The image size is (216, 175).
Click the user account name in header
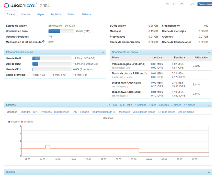point(191,4)
